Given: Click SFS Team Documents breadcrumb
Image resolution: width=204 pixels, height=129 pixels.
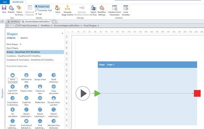Looking at the screenshot, I should pos(27,25).
